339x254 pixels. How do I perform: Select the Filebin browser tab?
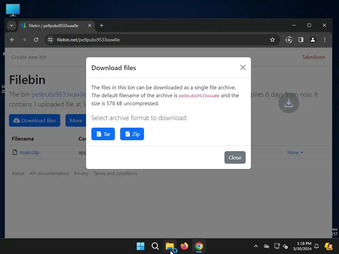coord(57,26)
